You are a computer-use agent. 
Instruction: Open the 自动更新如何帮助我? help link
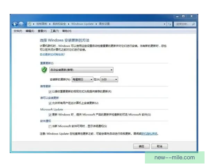52,55
